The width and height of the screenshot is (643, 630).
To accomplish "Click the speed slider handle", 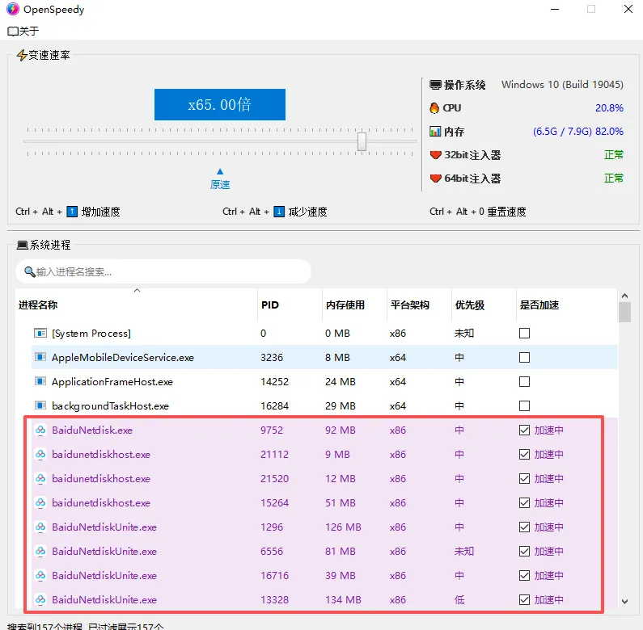I will click(x=362, y=141).
